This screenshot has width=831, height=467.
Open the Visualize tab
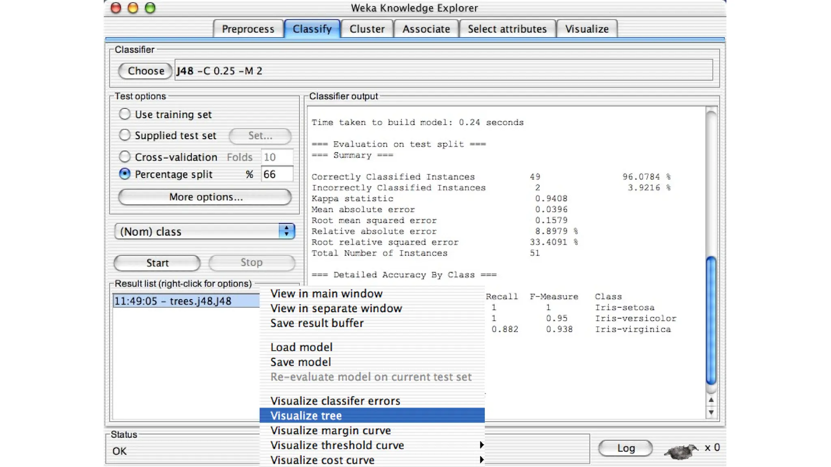click(x=587, y=29)
